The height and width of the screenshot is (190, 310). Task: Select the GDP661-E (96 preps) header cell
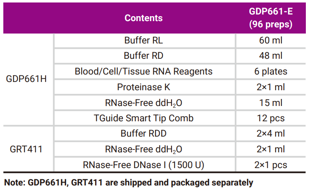point(271,18)
